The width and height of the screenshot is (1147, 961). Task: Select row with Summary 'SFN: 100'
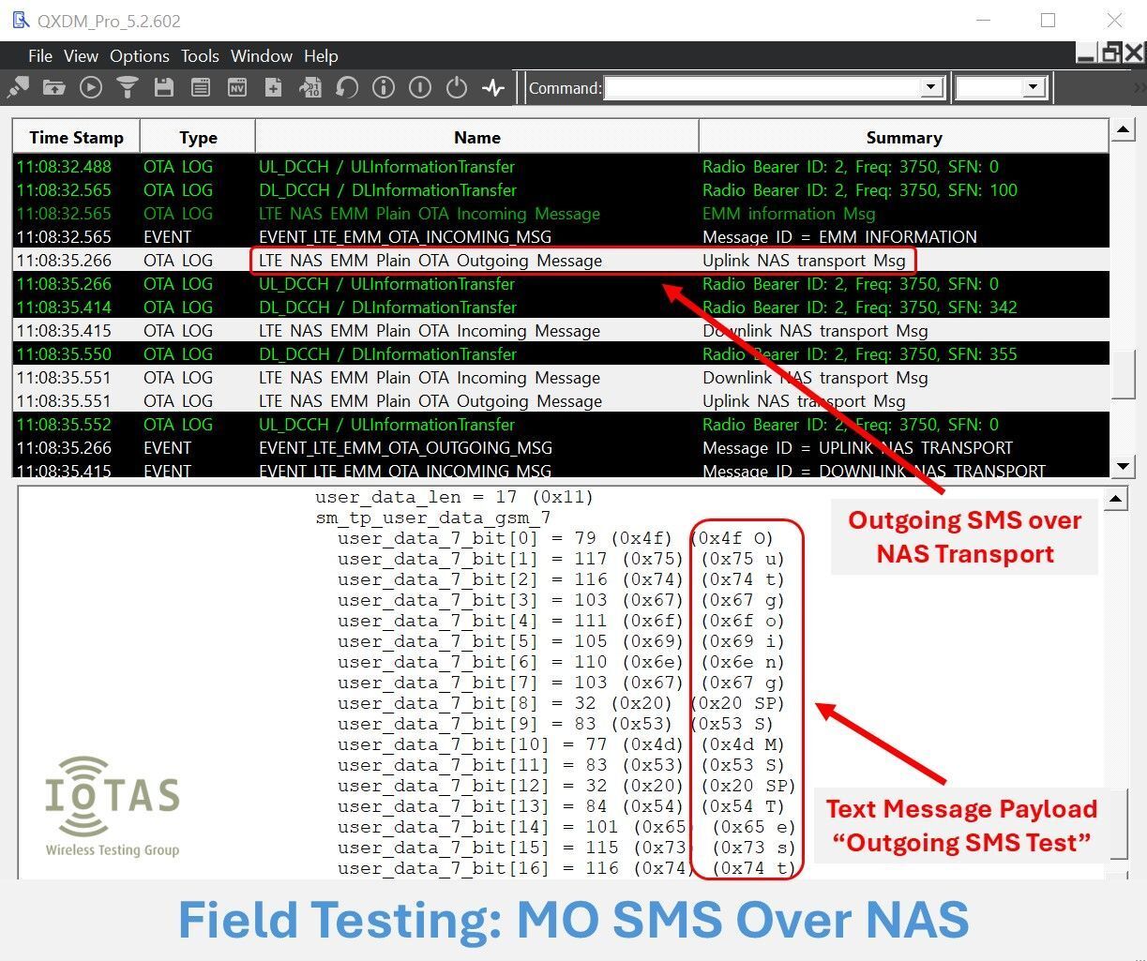coord(561,190)
